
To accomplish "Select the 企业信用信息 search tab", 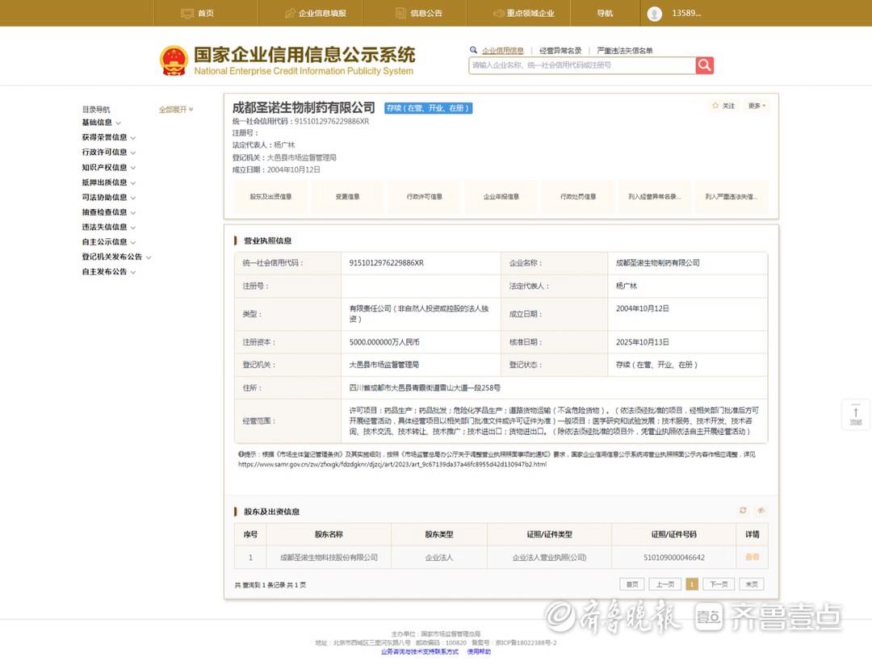I will pos(503,51).
